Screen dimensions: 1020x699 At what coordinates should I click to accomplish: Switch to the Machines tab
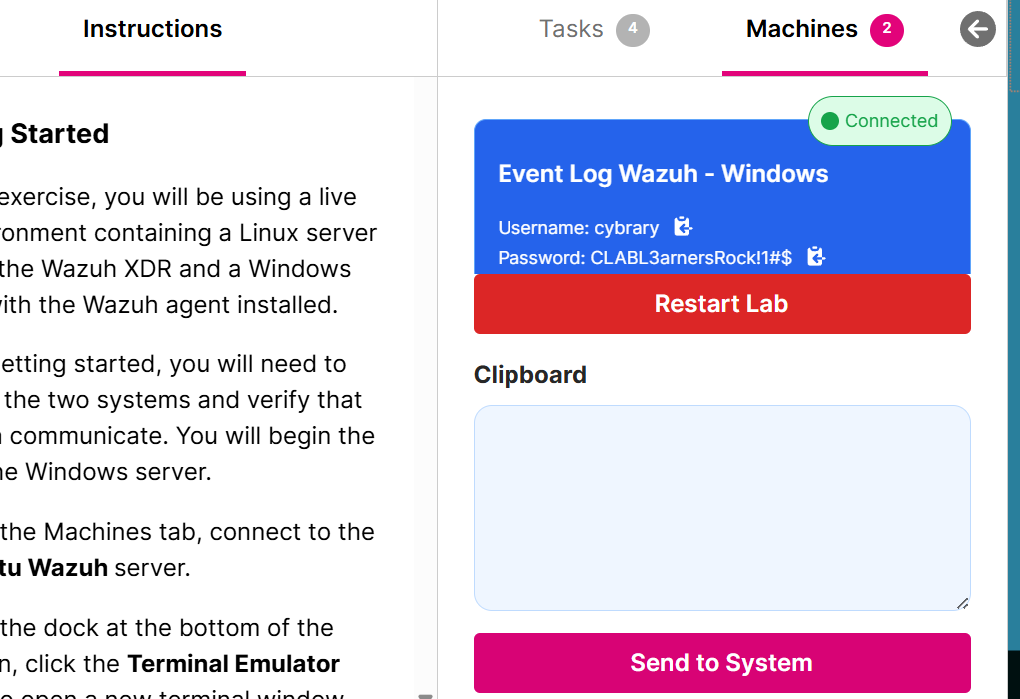tap(802, 29)
